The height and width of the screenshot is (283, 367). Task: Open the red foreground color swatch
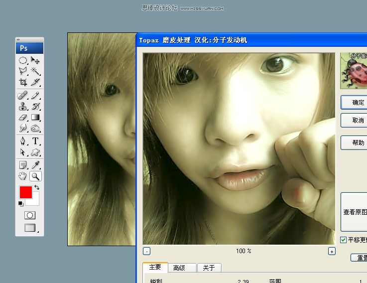[x=25, y=192]
